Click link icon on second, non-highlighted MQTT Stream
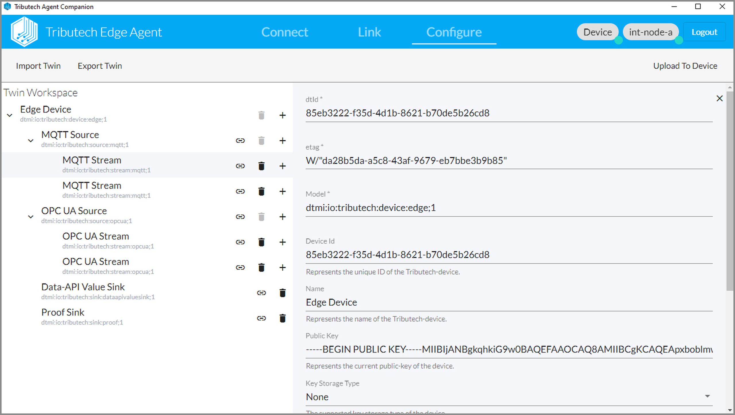 coord(240,191)
